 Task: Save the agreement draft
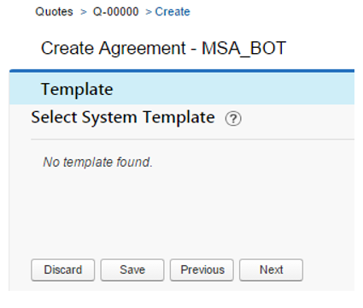pos(132,269)
